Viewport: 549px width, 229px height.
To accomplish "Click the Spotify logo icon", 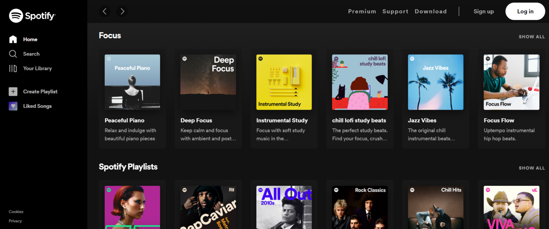I will [x=16, y=15].
